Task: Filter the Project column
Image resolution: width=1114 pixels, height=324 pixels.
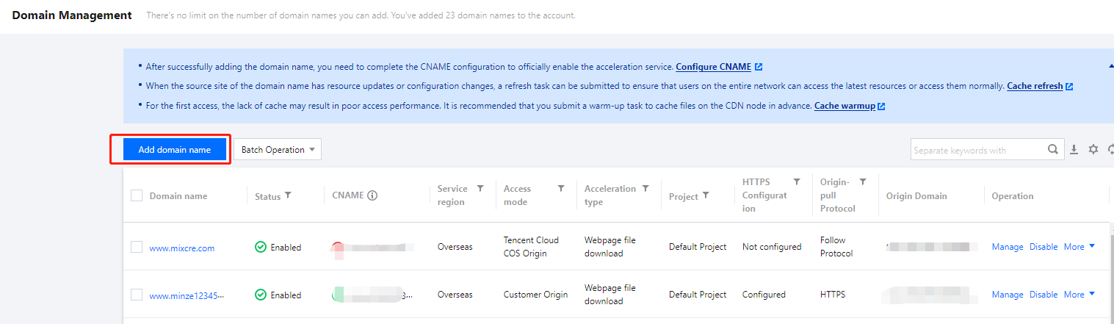Action: [x=706, y=195]
